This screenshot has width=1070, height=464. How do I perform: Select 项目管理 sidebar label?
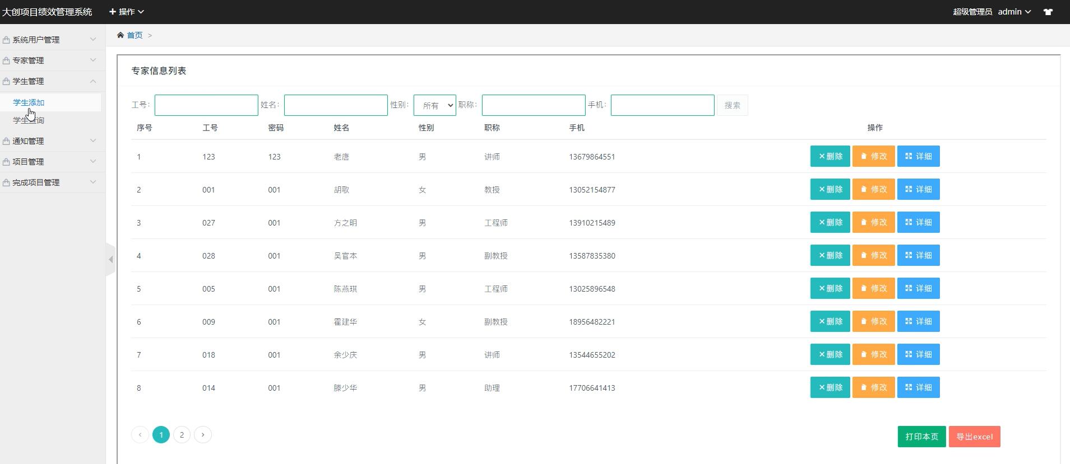tap(28, 162)
